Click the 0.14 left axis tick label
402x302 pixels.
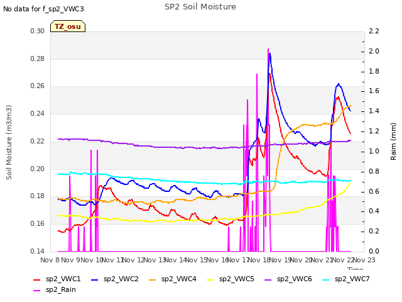point(38,251)
